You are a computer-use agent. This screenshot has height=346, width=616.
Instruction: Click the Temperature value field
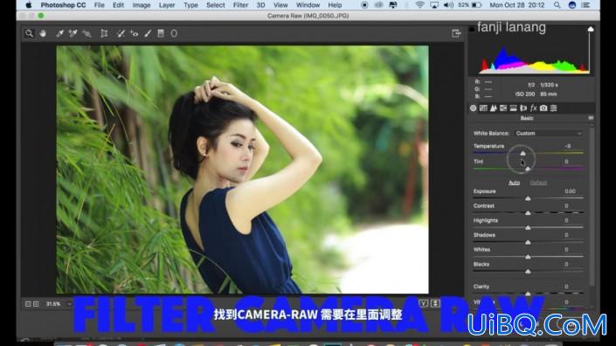[x=567, y=146]
